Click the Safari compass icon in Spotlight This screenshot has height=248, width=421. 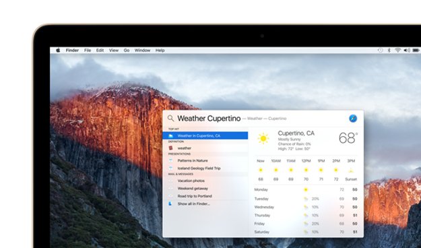(x=353, y=118)
